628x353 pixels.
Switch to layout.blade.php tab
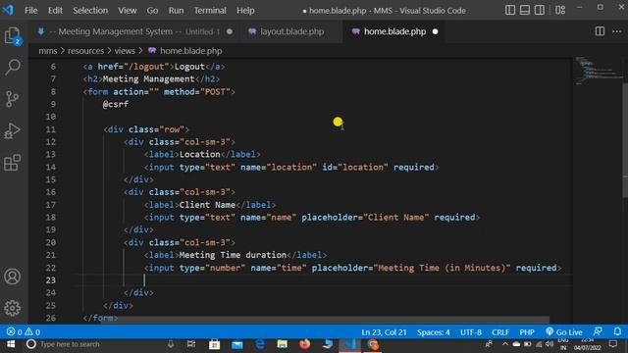pos(291,31)
